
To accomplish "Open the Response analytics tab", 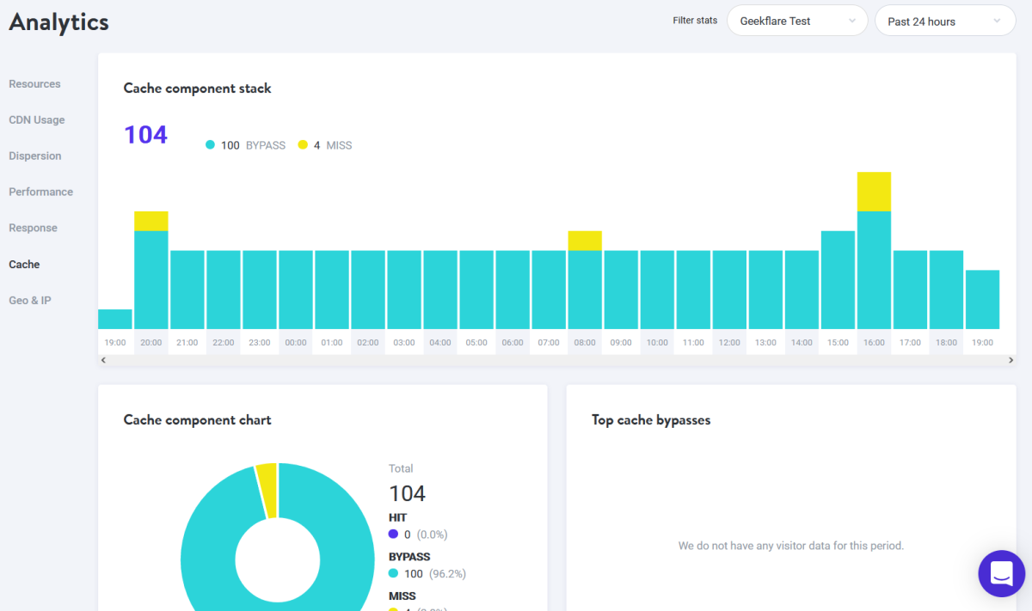I will click(33, 229).
